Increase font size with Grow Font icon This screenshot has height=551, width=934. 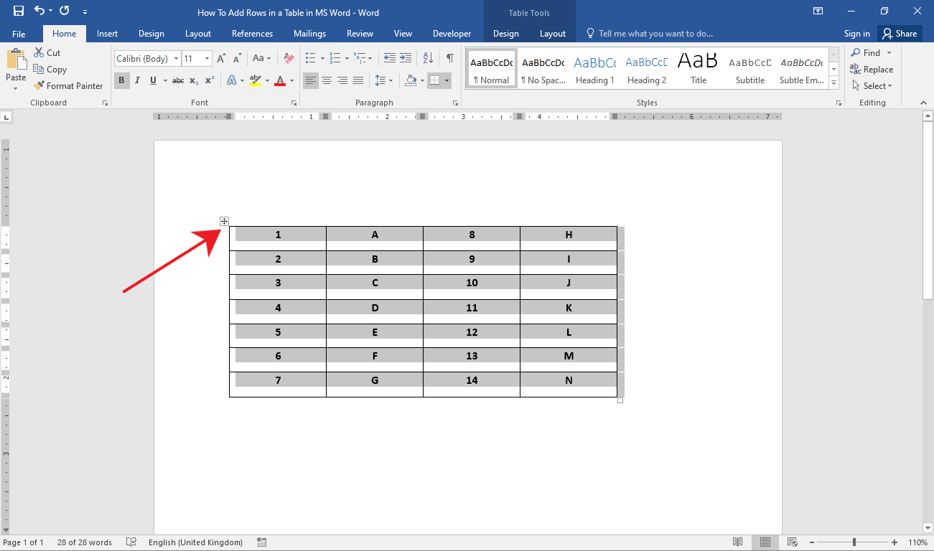(221, 59)
